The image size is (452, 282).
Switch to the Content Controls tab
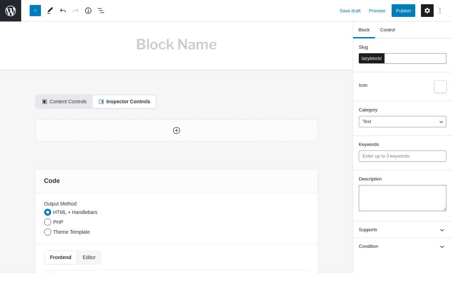64,102
